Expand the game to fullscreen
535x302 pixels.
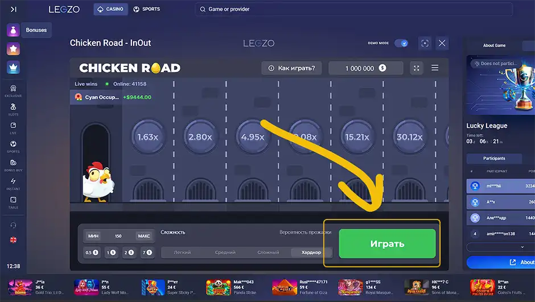tap(416, 68)
